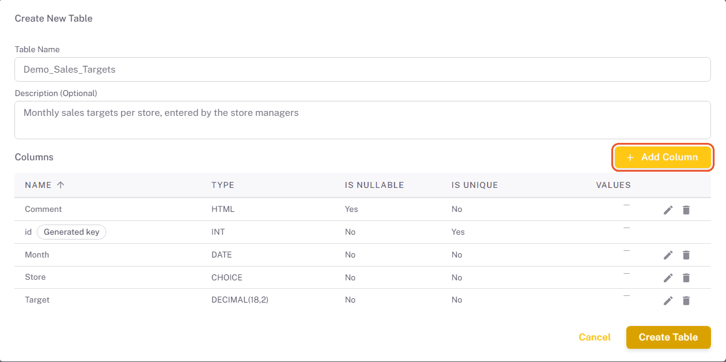Select the Target column name cell
The image size is (726, 362).
click(37, 300)
